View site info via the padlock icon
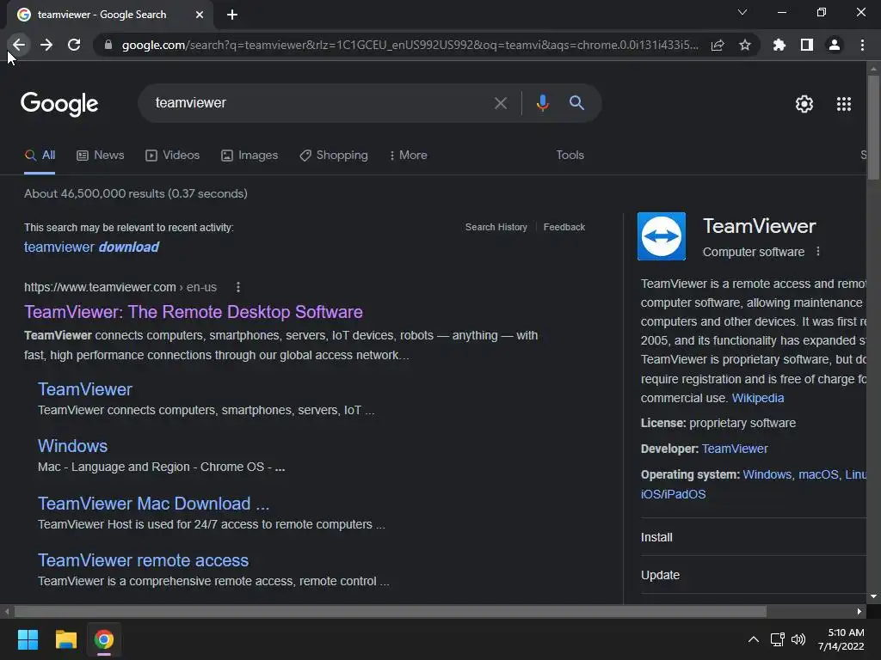The height and width of the screenshot is (660, 881). (x=108, y=45)
